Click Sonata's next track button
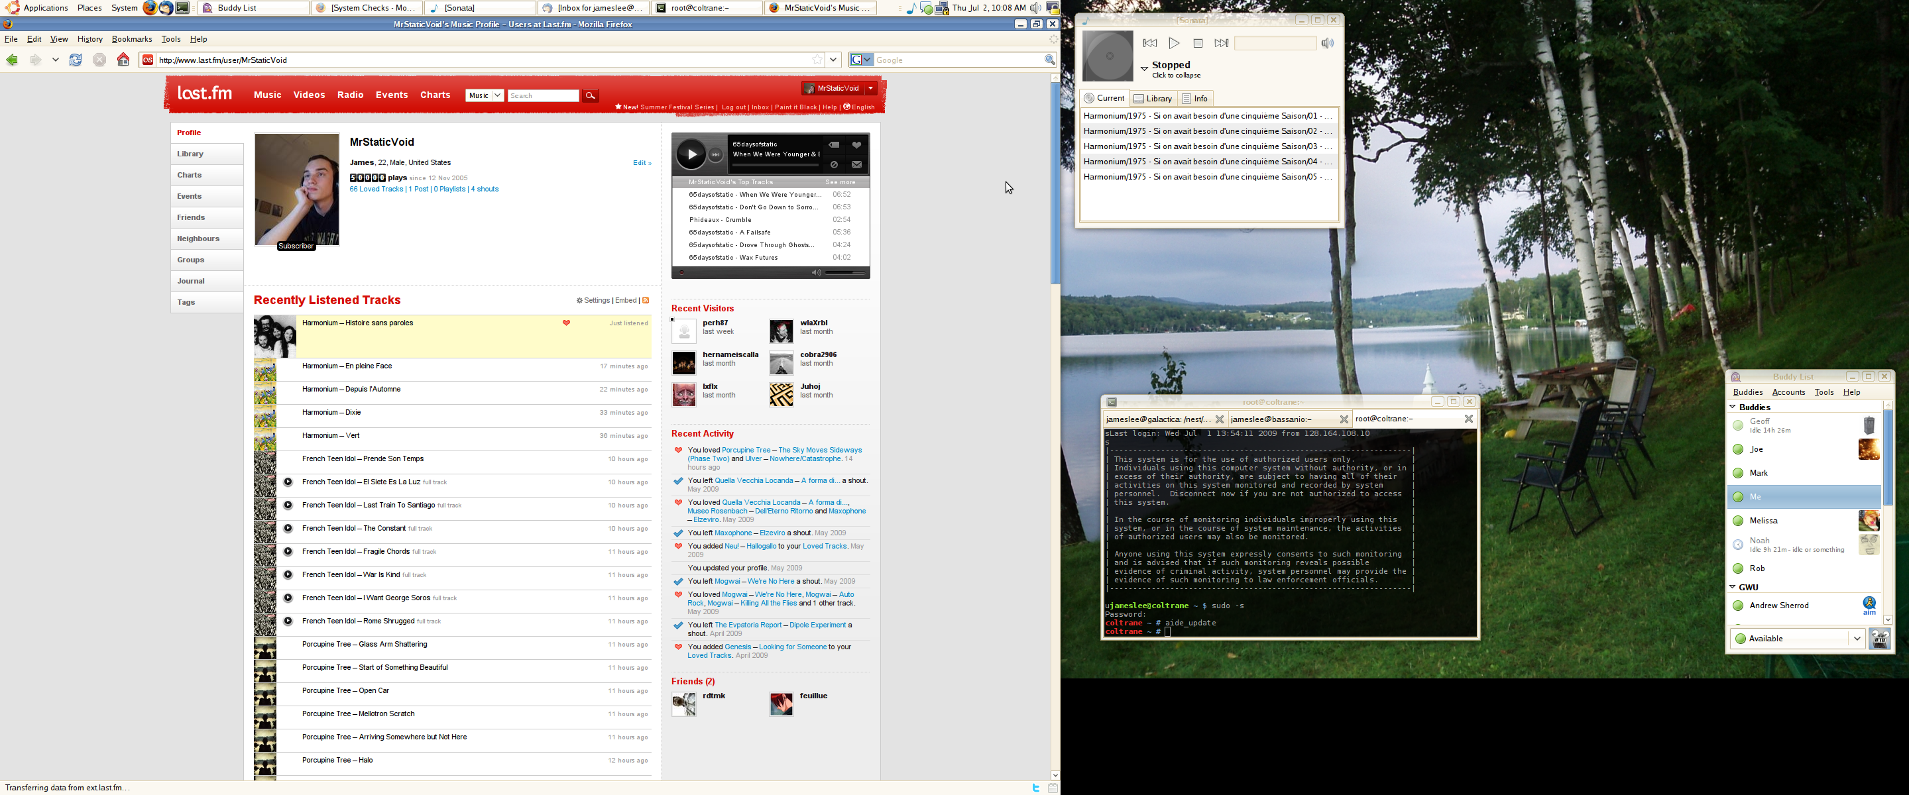 coord(1220,44)
